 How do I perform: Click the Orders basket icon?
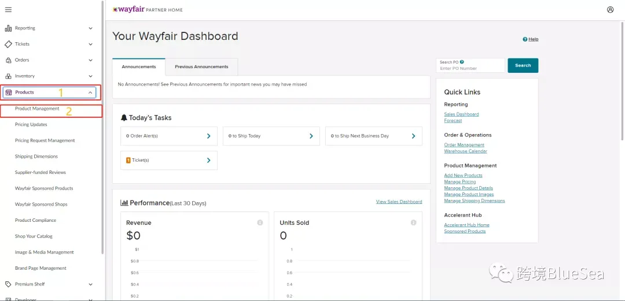tap(8, 60)
